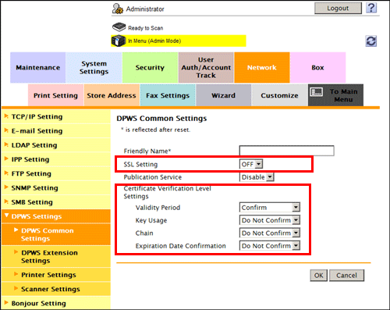The image size is (390, 310).
Task: Click the OK button
Action: click(319, 276)
